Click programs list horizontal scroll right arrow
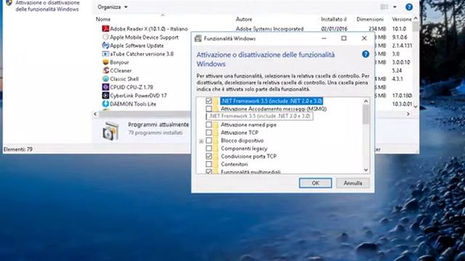The image size is (465, 261). tap(408, 114)
